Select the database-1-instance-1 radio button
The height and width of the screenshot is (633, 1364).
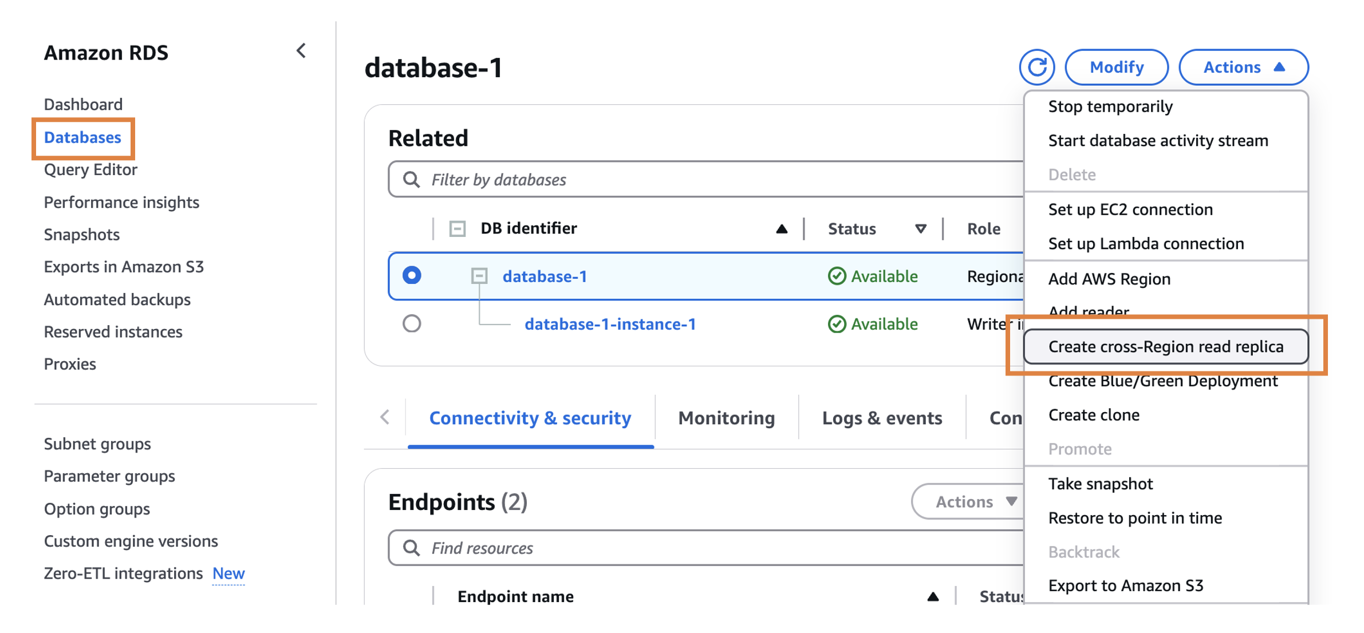coord(412,324)
